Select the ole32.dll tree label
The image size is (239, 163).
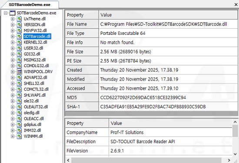(31, 101)
